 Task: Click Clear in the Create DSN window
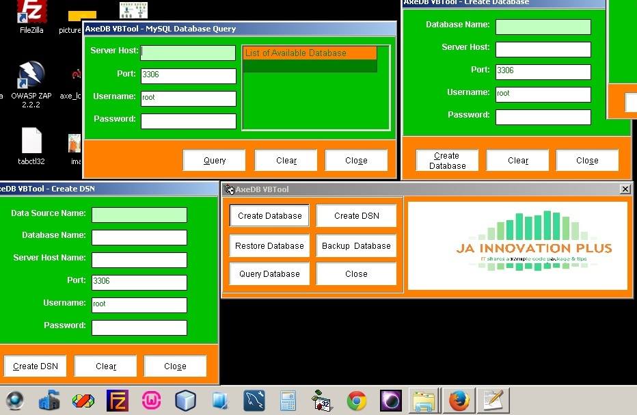pyautogui.click(x=106, y=366)
